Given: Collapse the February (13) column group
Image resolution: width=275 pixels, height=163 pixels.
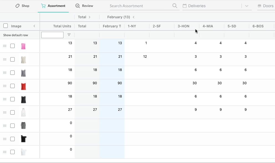Looking at the screenshot, I should click(x=134, y=17).
